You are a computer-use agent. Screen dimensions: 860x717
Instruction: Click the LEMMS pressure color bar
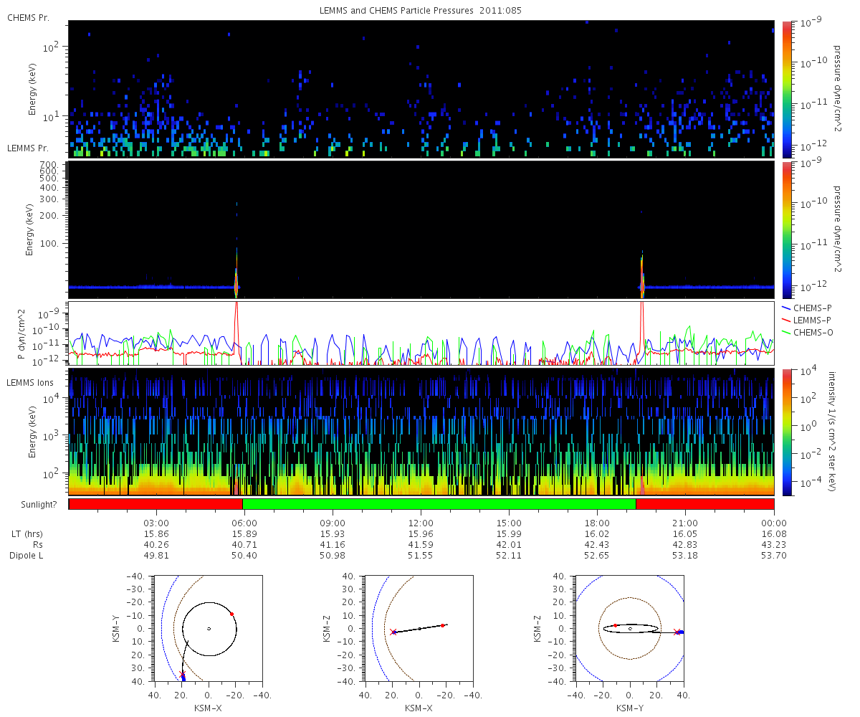coord(787,229)
